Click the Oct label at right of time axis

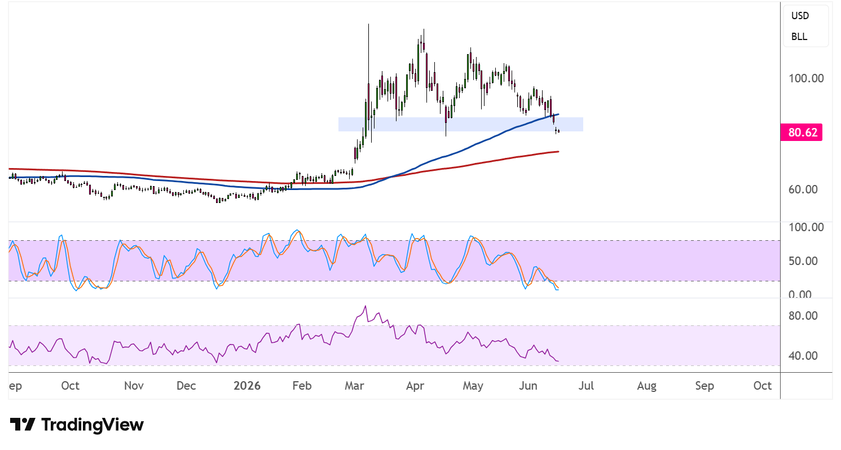coord(763,386)
